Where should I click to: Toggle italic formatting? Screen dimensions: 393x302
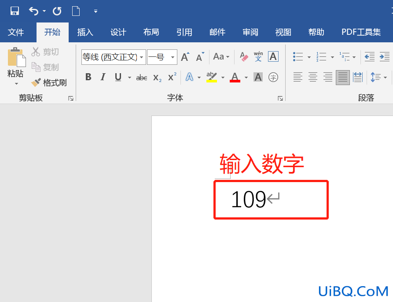pos(103,77)
